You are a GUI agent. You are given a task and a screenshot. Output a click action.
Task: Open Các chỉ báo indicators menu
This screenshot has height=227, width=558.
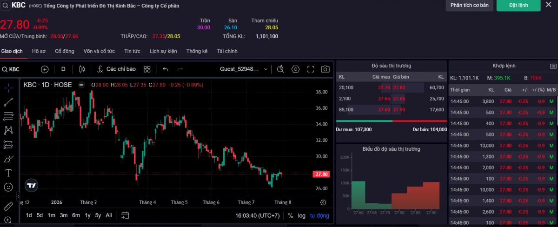pos(116,69)
